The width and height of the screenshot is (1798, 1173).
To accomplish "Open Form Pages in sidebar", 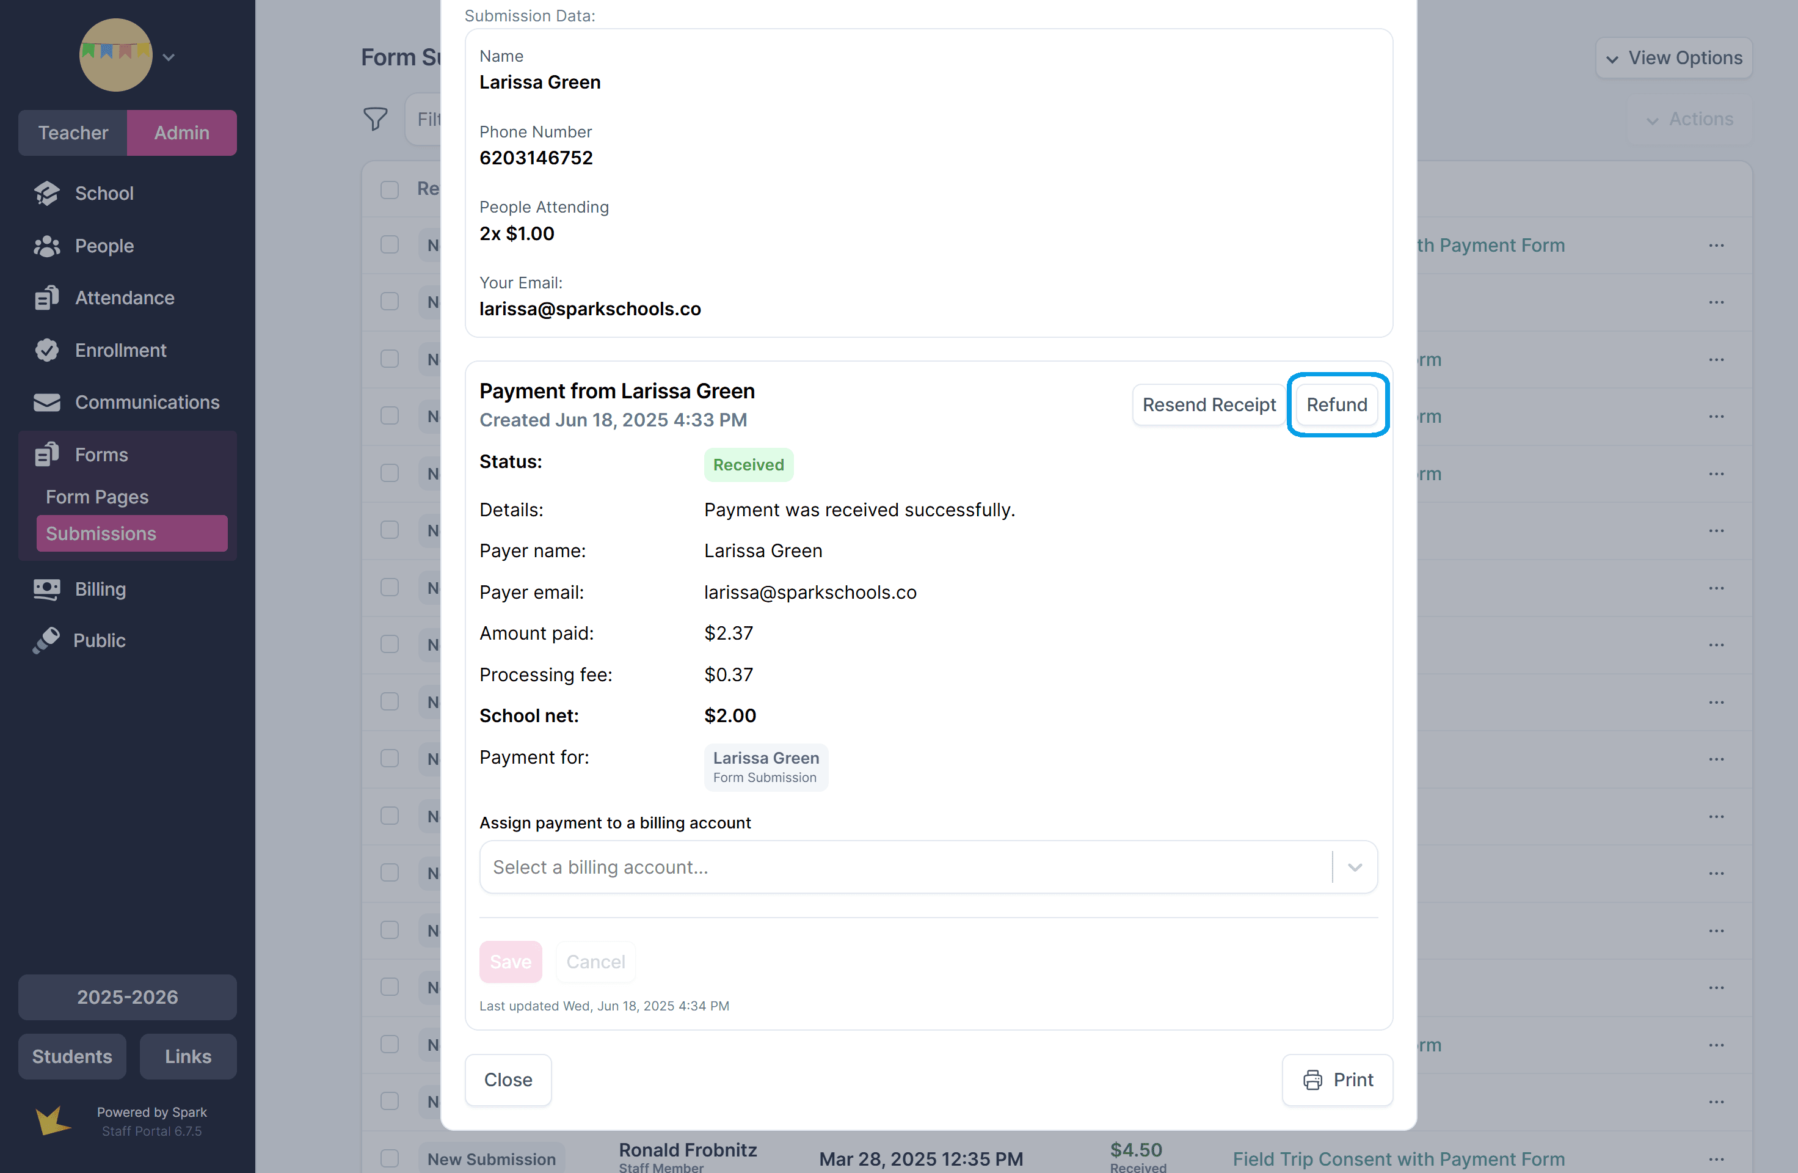I will (98, 497).
